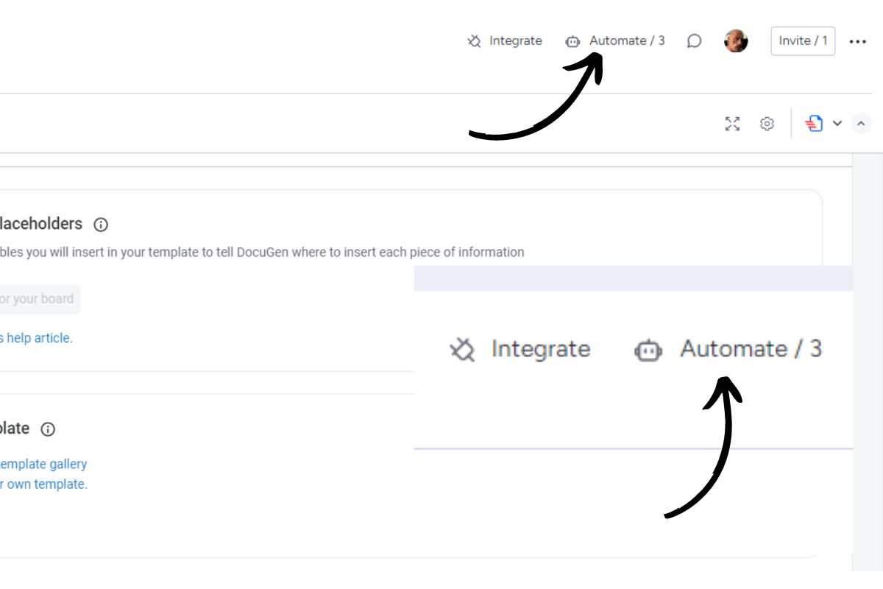Click the own template link
883x589 pixels.
(x=40, y=484)
